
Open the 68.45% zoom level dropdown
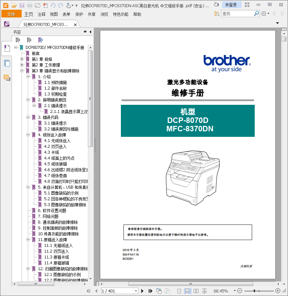click(x=235, y=291)
